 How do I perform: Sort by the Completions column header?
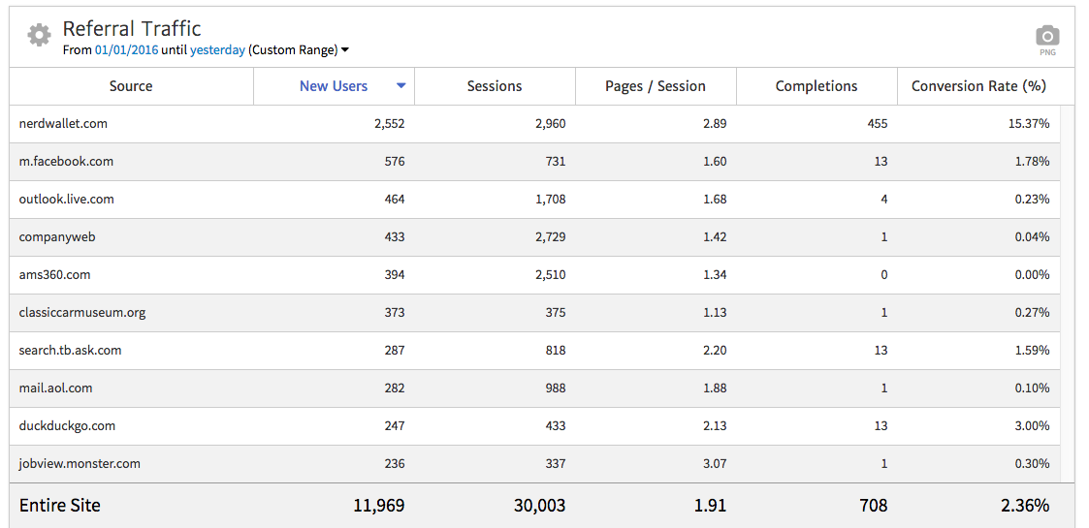point(817,86)
